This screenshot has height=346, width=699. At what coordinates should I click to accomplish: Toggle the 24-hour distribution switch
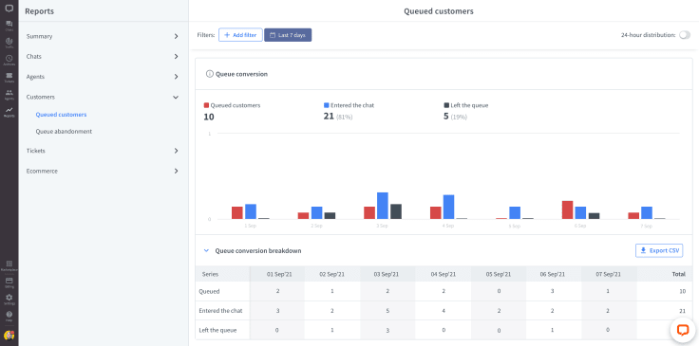click(685, 35)
